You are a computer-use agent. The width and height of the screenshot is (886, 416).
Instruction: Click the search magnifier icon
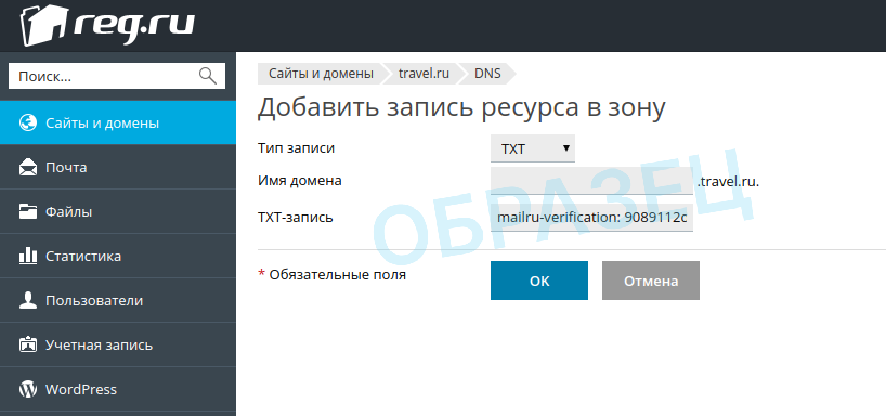click(208, 76)
